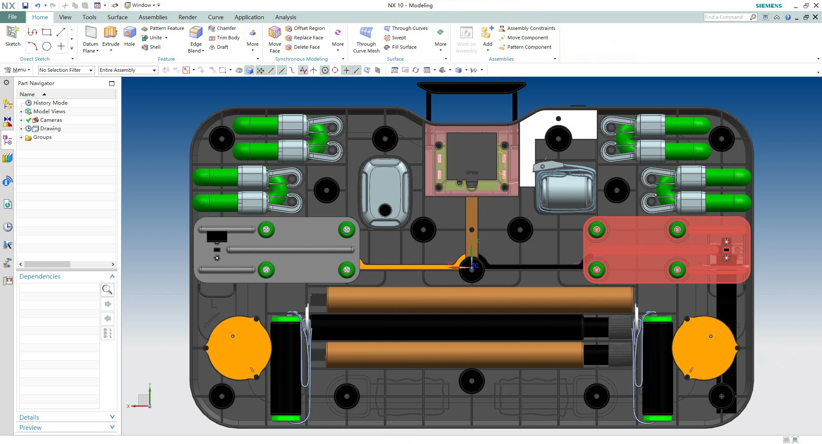Click the Add component icon
This screenshot has width=822, height=444.
487,33
